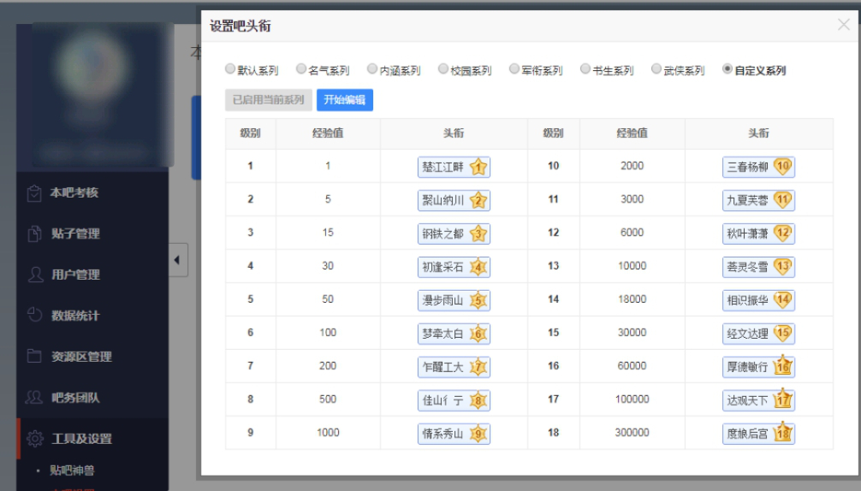Image resolution: width=861 pixels, height=491 pixels.
Task: Click the 已启用当前系列 button
Action: [x=268, y=100]
